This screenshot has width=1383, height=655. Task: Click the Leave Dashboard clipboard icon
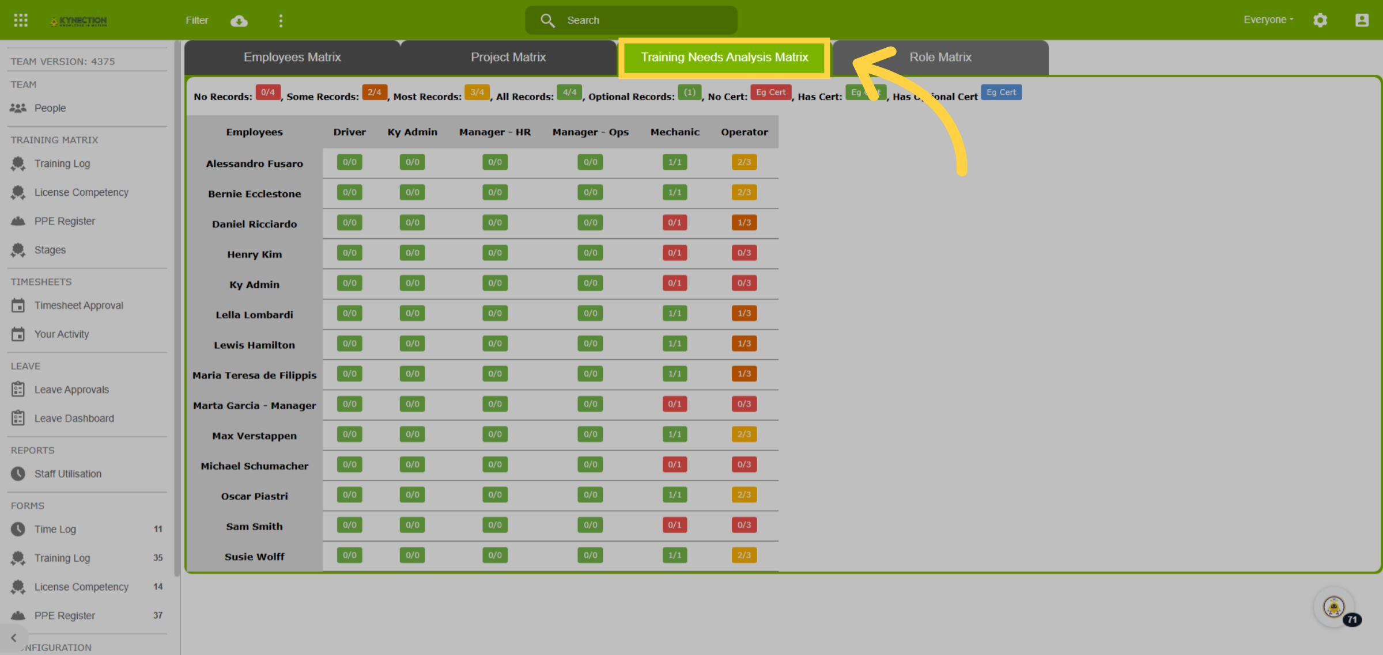[x=18, y=418]
